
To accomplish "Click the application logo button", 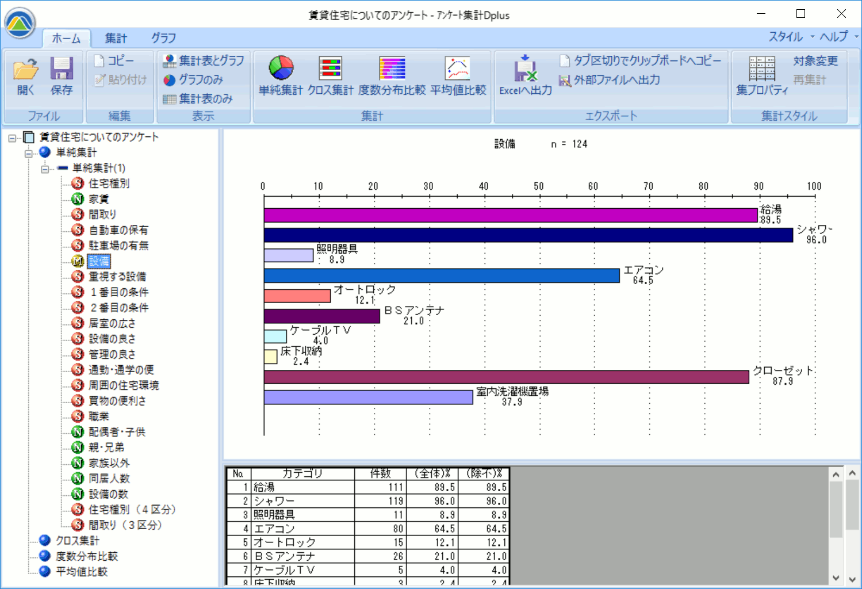I will point(20,24).
